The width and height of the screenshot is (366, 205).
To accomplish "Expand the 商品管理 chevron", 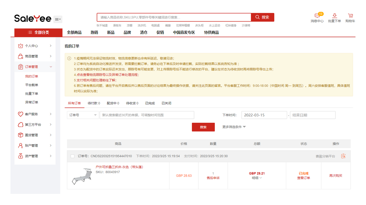I will point(51,56).
